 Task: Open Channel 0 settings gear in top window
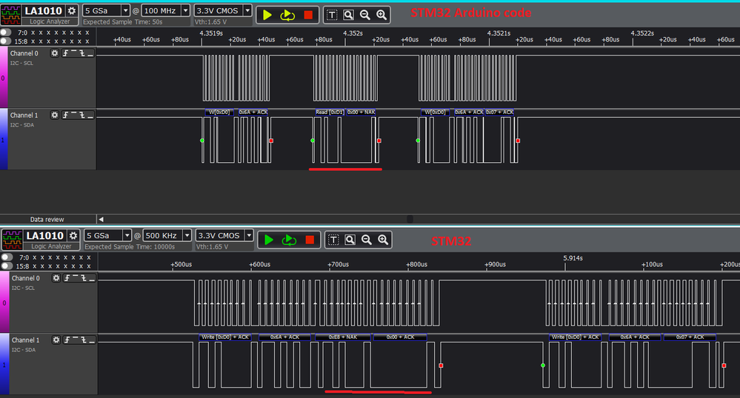[x=55, y=53]
